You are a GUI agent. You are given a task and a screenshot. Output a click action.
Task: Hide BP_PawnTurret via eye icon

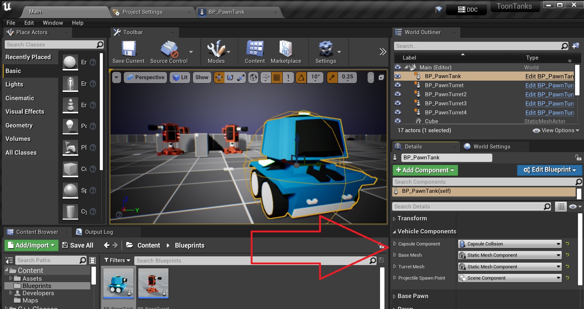point(398,85)
